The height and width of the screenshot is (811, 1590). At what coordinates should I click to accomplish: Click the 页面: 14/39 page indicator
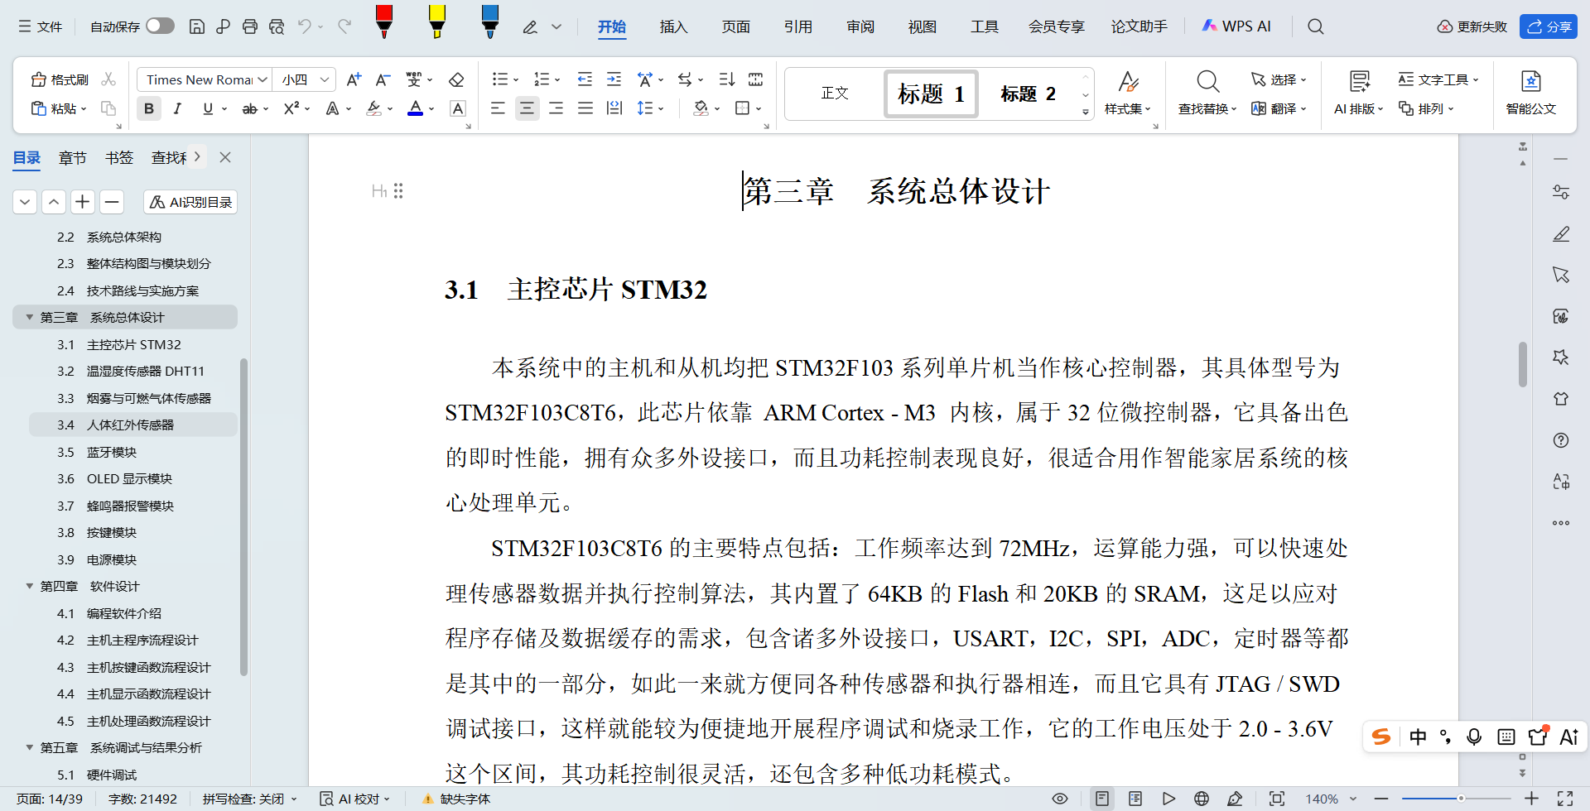(x=50, y=799)
